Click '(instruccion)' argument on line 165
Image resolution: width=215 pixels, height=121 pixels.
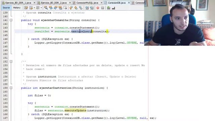click(x=97, y=111)
